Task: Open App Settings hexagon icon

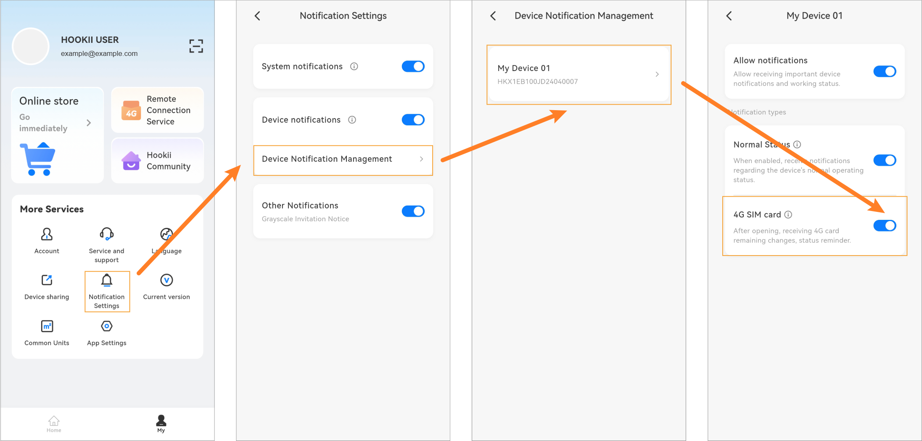Action: 107,326
